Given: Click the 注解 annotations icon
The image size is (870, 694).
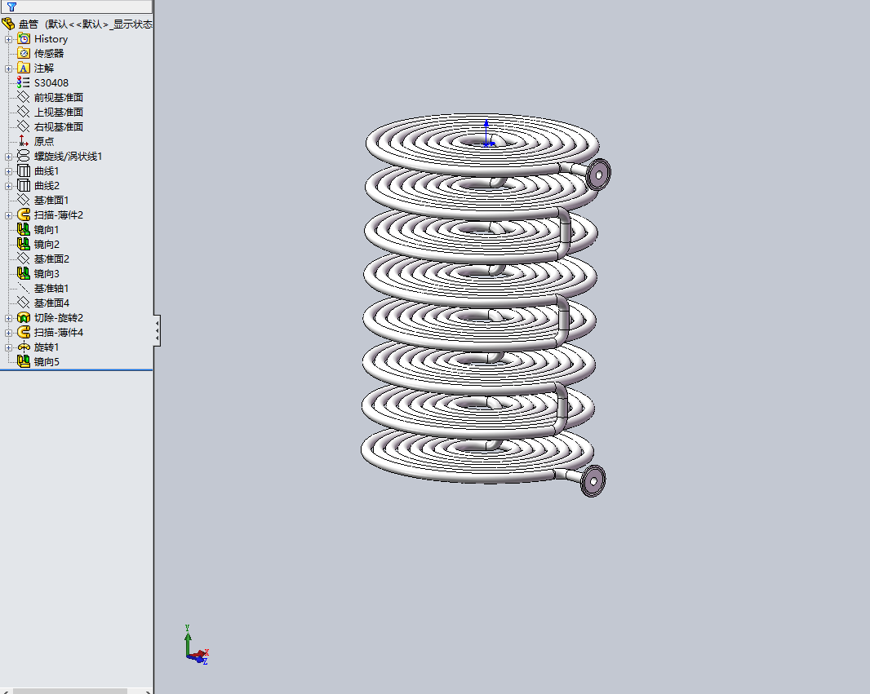Looking at the screenshot, I should (24, 69).
